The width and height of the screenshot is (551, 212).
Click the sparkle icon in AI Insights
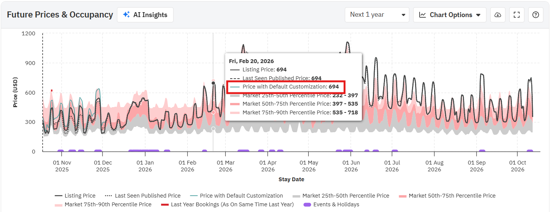[127, 15]
